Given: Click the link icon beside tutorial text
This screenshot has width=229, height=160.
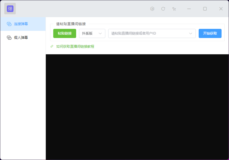Looking at the screenshot, I should 52,46.
